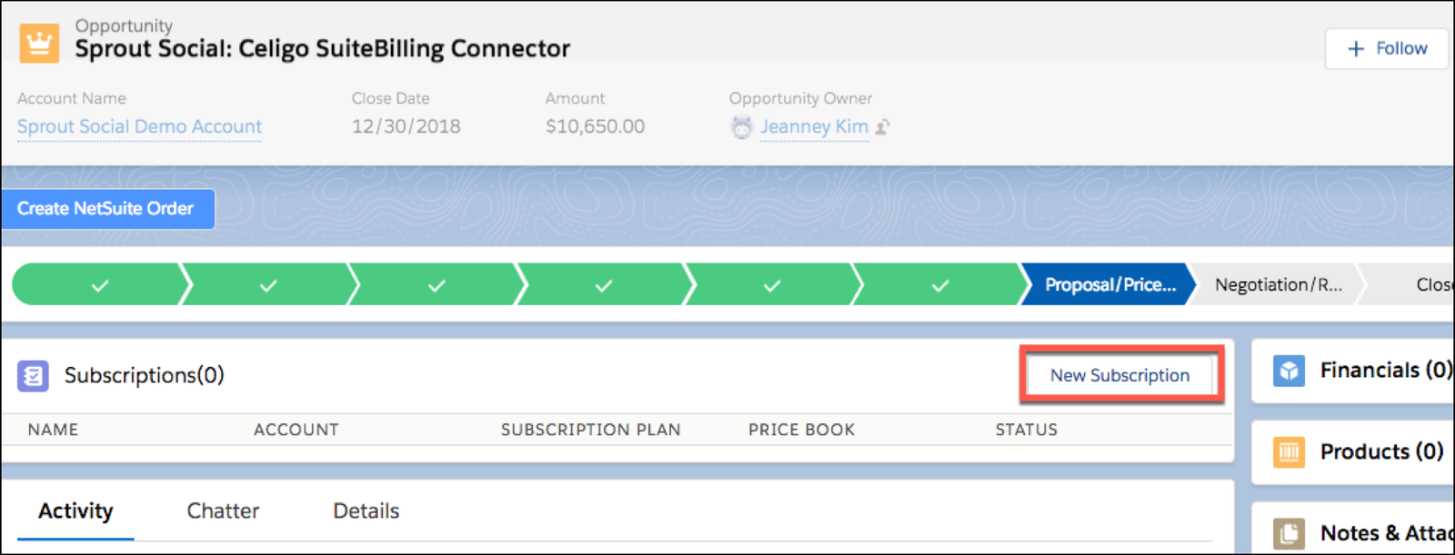Screen dimensions: 1455x555
Task: Click the plus icon in the Follow button
Action: tap(1356, 48)
